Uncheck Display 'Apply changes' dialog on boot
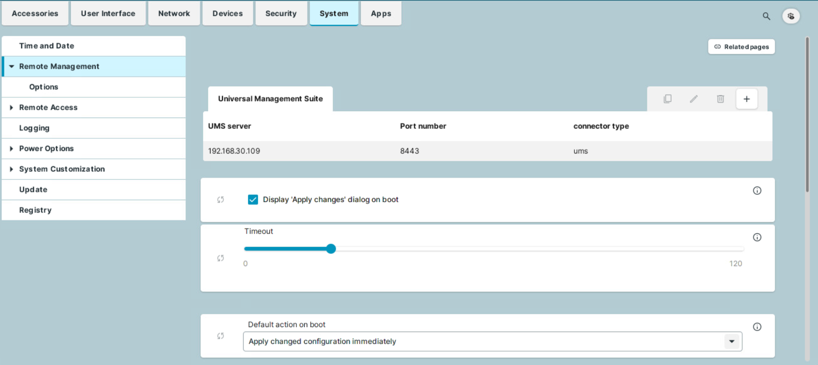 [253, 200]
